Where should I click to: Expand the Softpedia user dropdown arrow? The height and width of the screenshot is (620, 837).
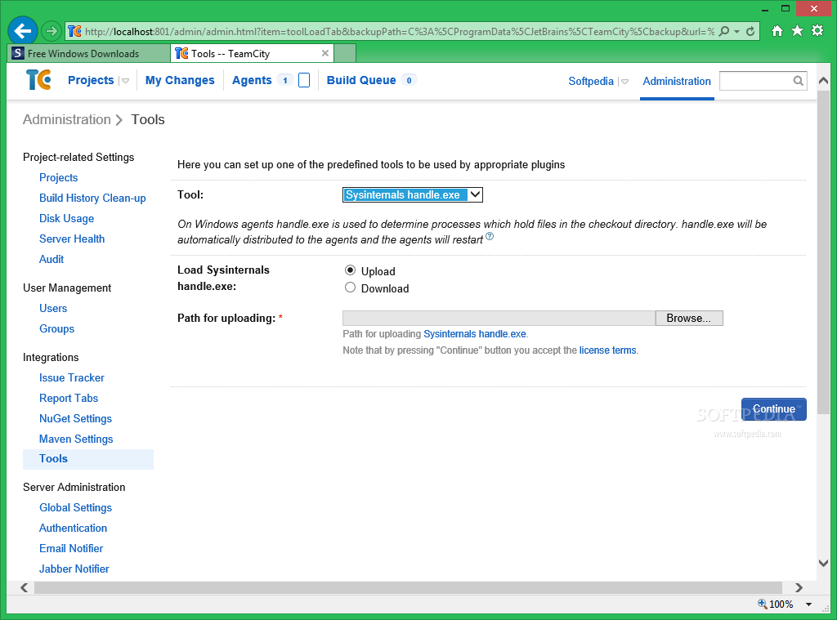(624, 82)
